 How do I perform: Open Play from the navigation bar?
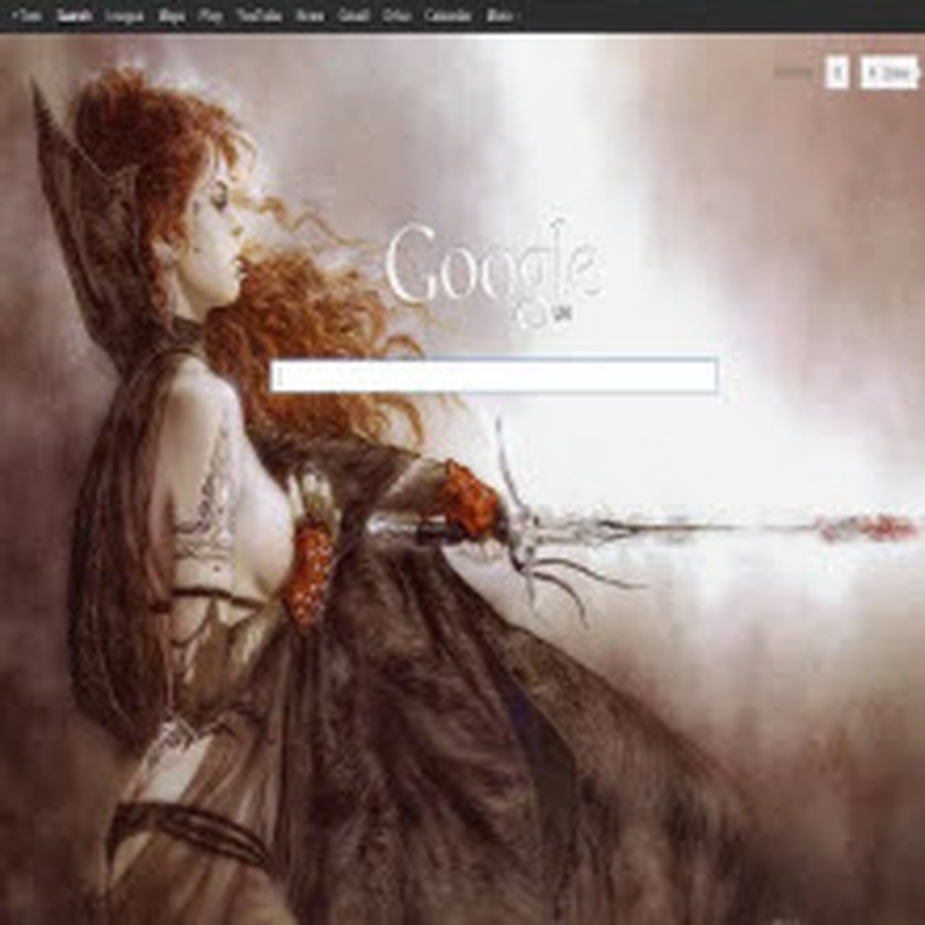[210, 15]
